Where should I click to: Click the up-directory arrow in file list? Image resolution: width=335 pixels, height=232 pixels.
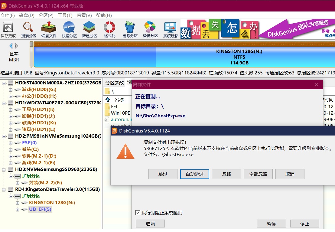108,100
